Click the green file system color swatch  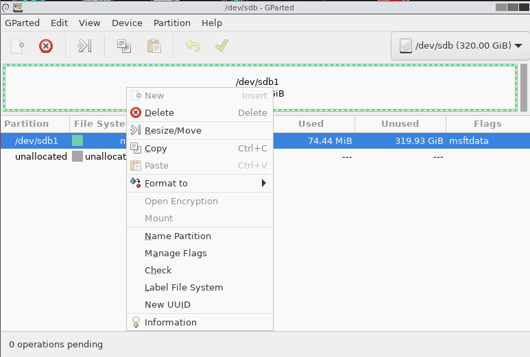(77, 141)
